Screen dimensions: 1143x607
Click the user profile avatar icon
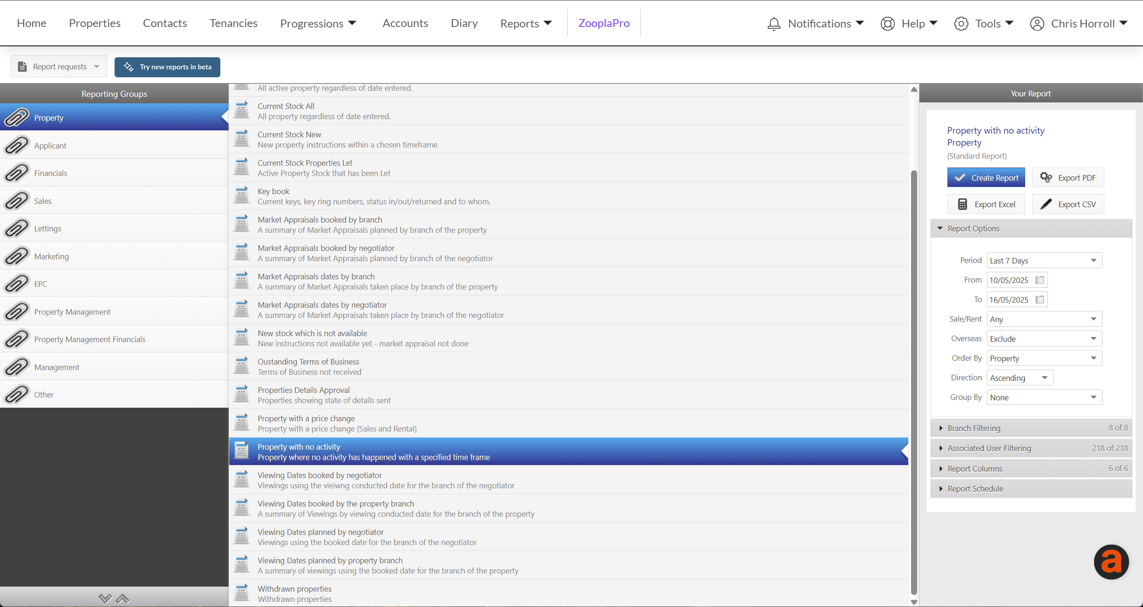tap(1037, 23)
